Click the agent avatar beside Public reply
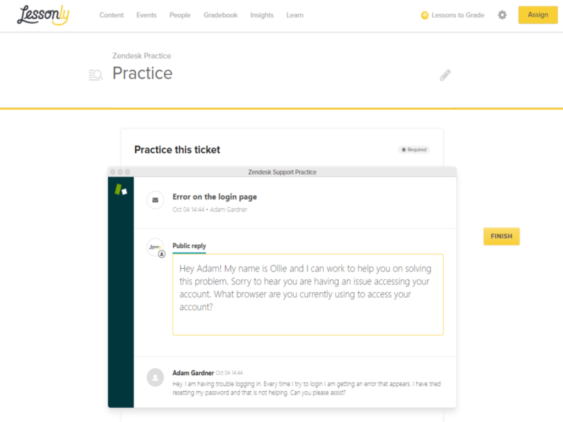563x422 pixels. 154,247
